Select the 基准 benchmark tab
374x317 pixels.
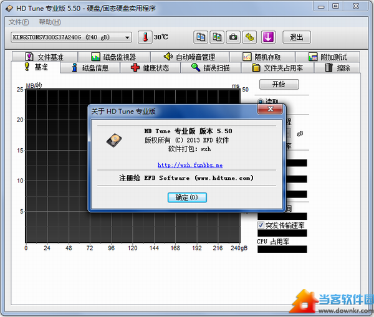click(x=36, y=67)
